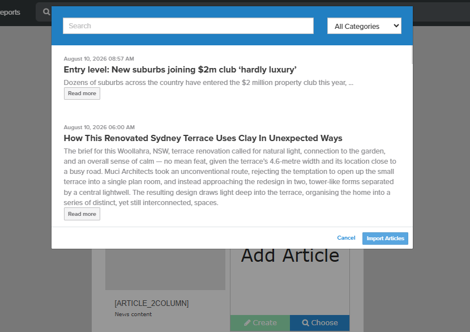Viewport: 470px width, 332px height.
Task: Click the Search field in the article dialog
Action: pyautogui.click(x=188, y=26)
